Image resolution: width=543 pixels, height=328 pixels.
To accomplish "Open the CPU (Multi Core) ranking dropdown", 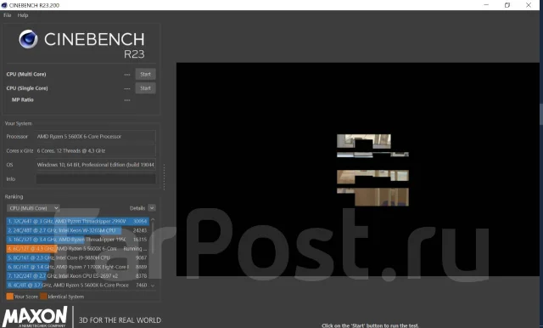I will (33, 208).
